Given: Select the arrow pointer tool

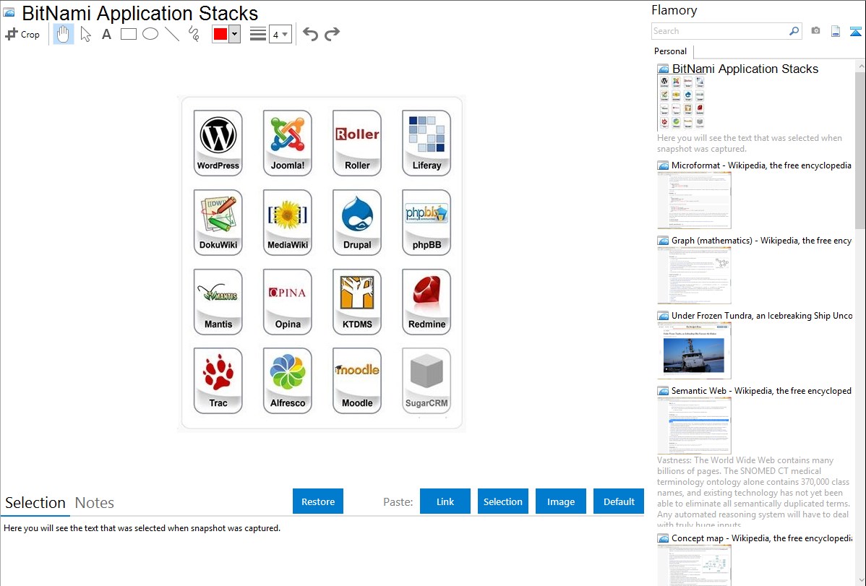Looking at the screenshot, I should (85, 34).
